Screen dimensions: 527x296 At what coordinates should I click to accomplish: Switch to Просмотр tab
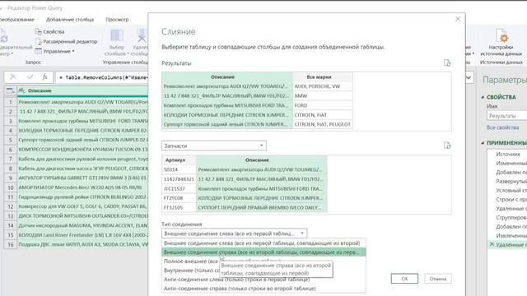117,20
